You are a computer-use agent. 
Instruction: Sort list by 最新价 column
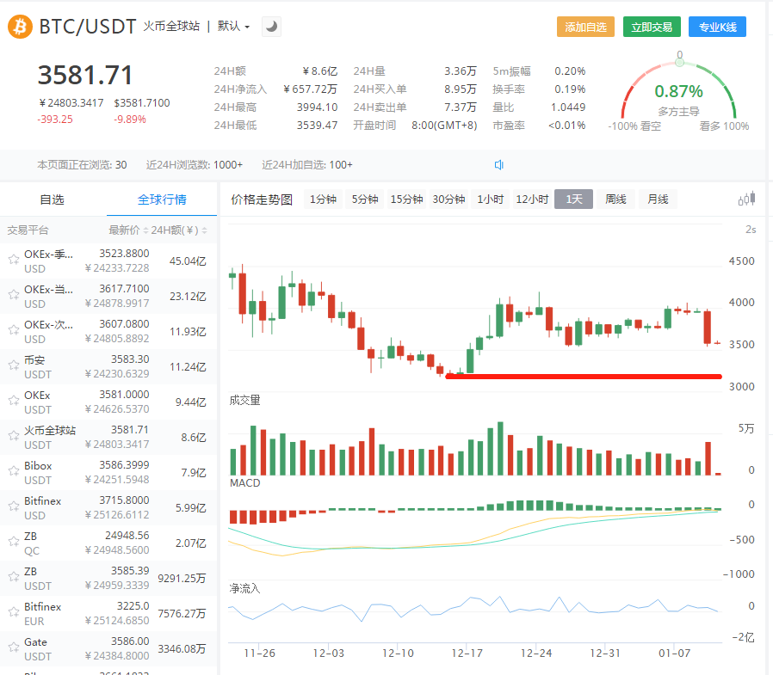[x=128, y=230]
